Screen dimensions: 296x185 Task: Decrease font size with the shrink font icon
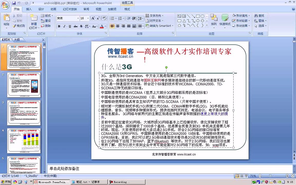tap(98, 18)
